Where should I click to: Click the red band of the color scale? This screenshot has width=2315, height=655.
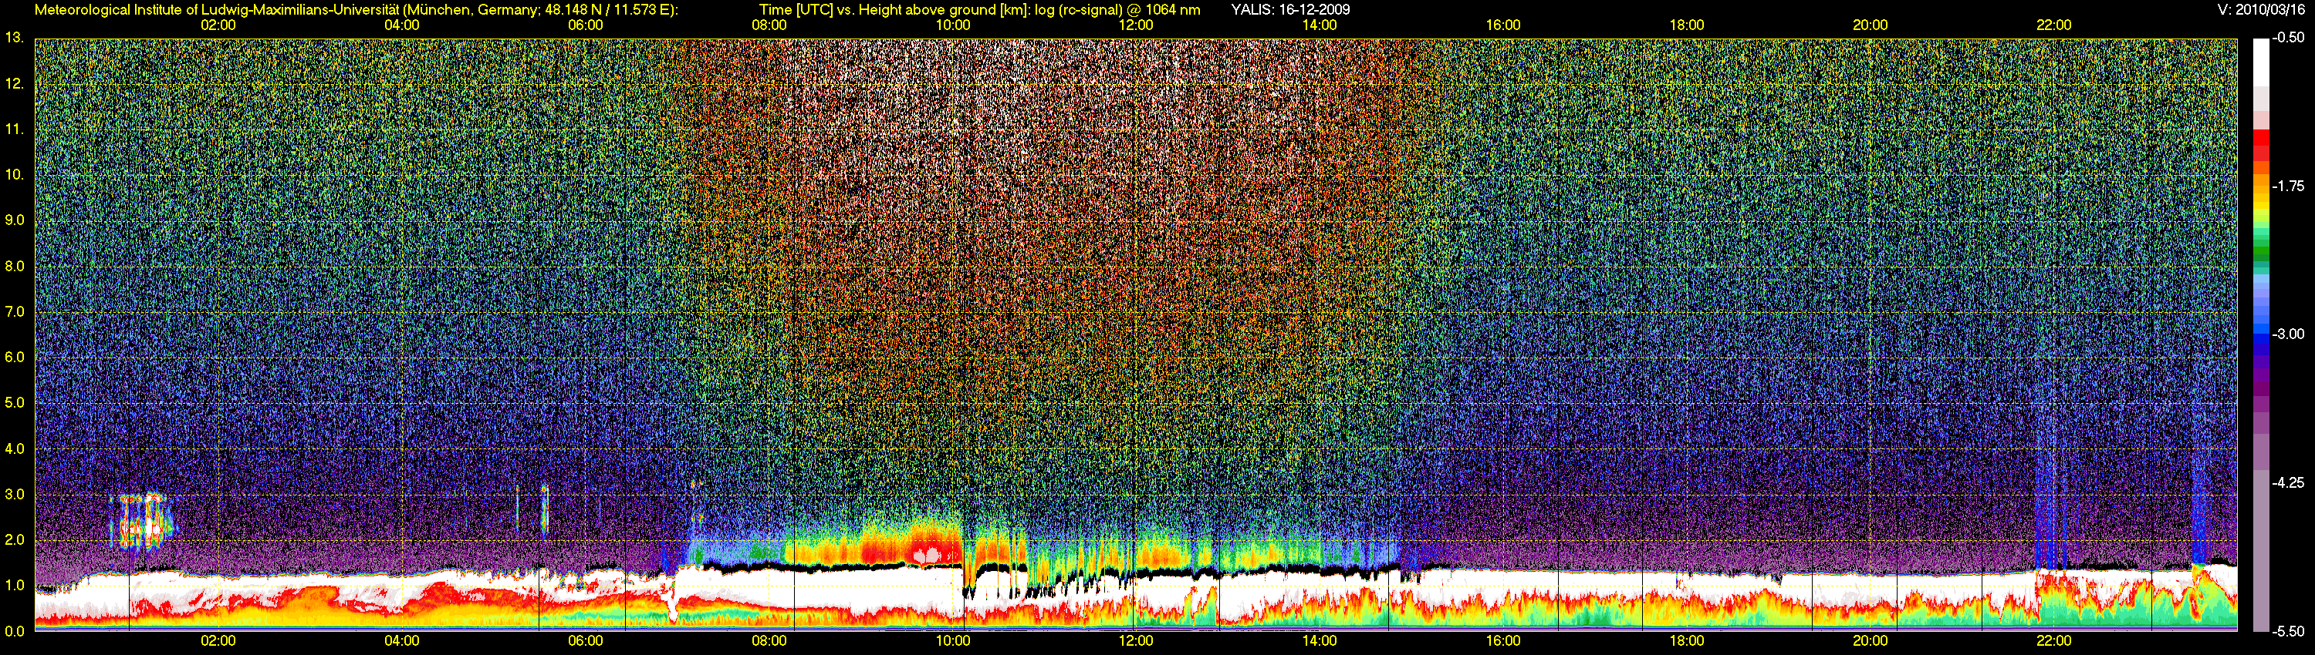click(x=2260, y=146)
